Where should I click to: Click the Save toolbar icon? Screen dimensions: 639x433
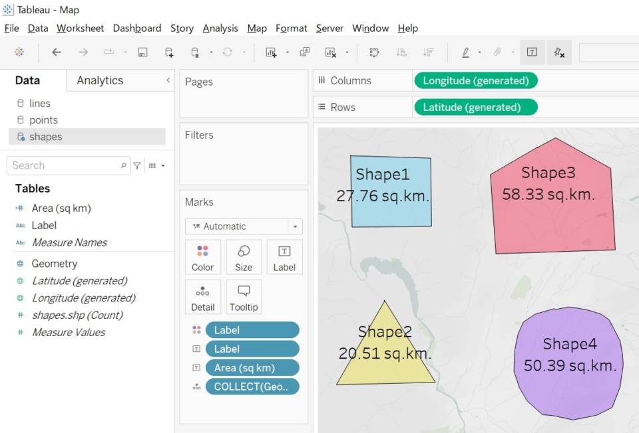pyautogui.click(x=142, y=52)
